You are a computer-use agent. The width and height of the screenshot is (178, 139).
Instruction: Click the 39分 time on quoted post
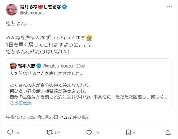(x=81, y=66)
